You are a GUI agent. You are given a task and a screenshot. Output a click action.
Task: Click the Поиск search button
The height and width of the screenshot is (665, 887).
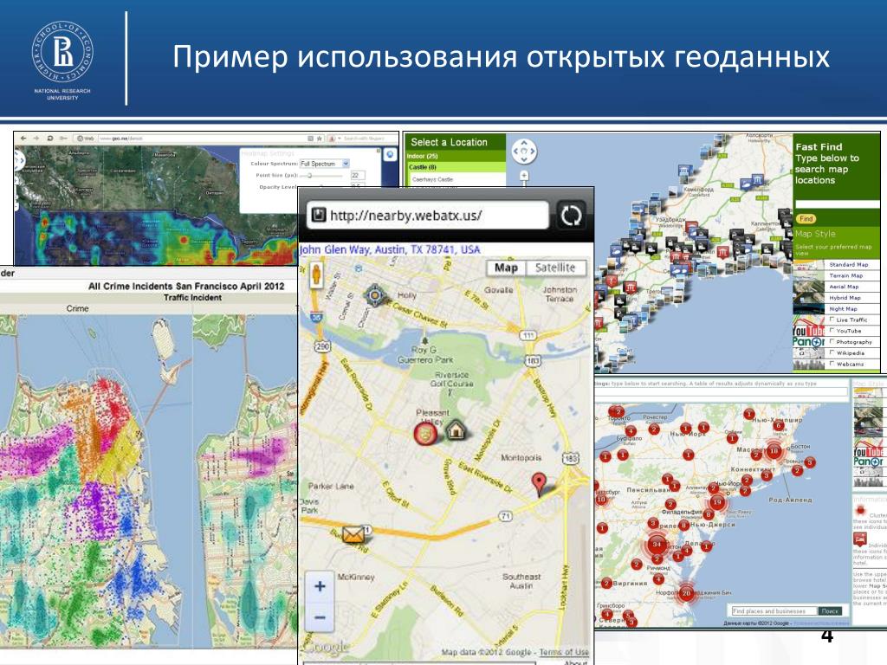coord(830,610)
